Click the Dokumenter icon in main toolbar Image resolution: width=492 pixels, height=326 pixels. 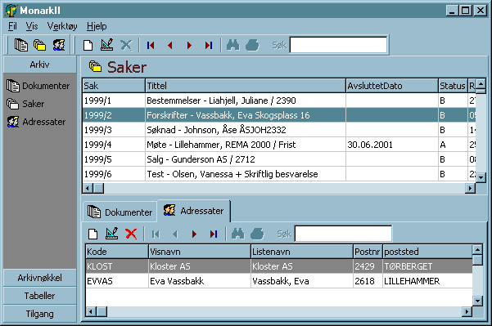click(x=21, y=45)
